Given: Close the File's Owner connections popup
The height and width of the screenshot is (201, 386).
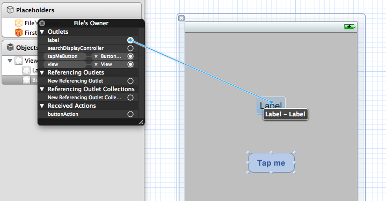Looking at the screenshot, I should point(42,23).
